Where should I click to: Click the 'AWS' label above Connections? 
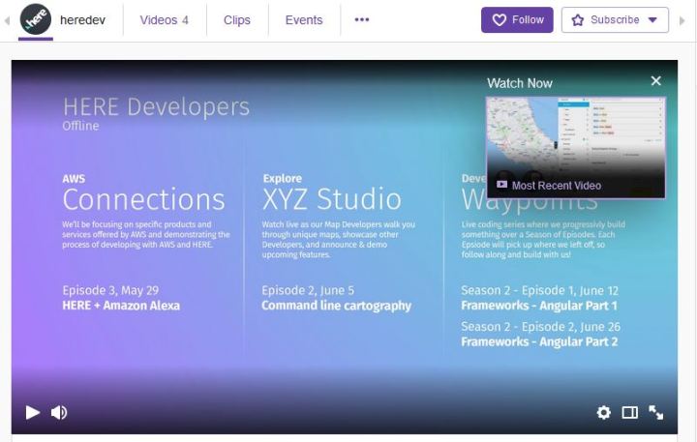74,179
